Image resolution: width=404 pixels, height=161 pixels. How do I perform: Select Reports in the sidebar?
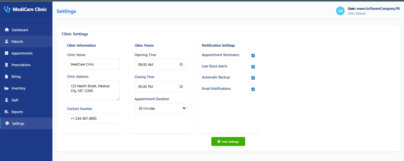[x=26, y=112]
